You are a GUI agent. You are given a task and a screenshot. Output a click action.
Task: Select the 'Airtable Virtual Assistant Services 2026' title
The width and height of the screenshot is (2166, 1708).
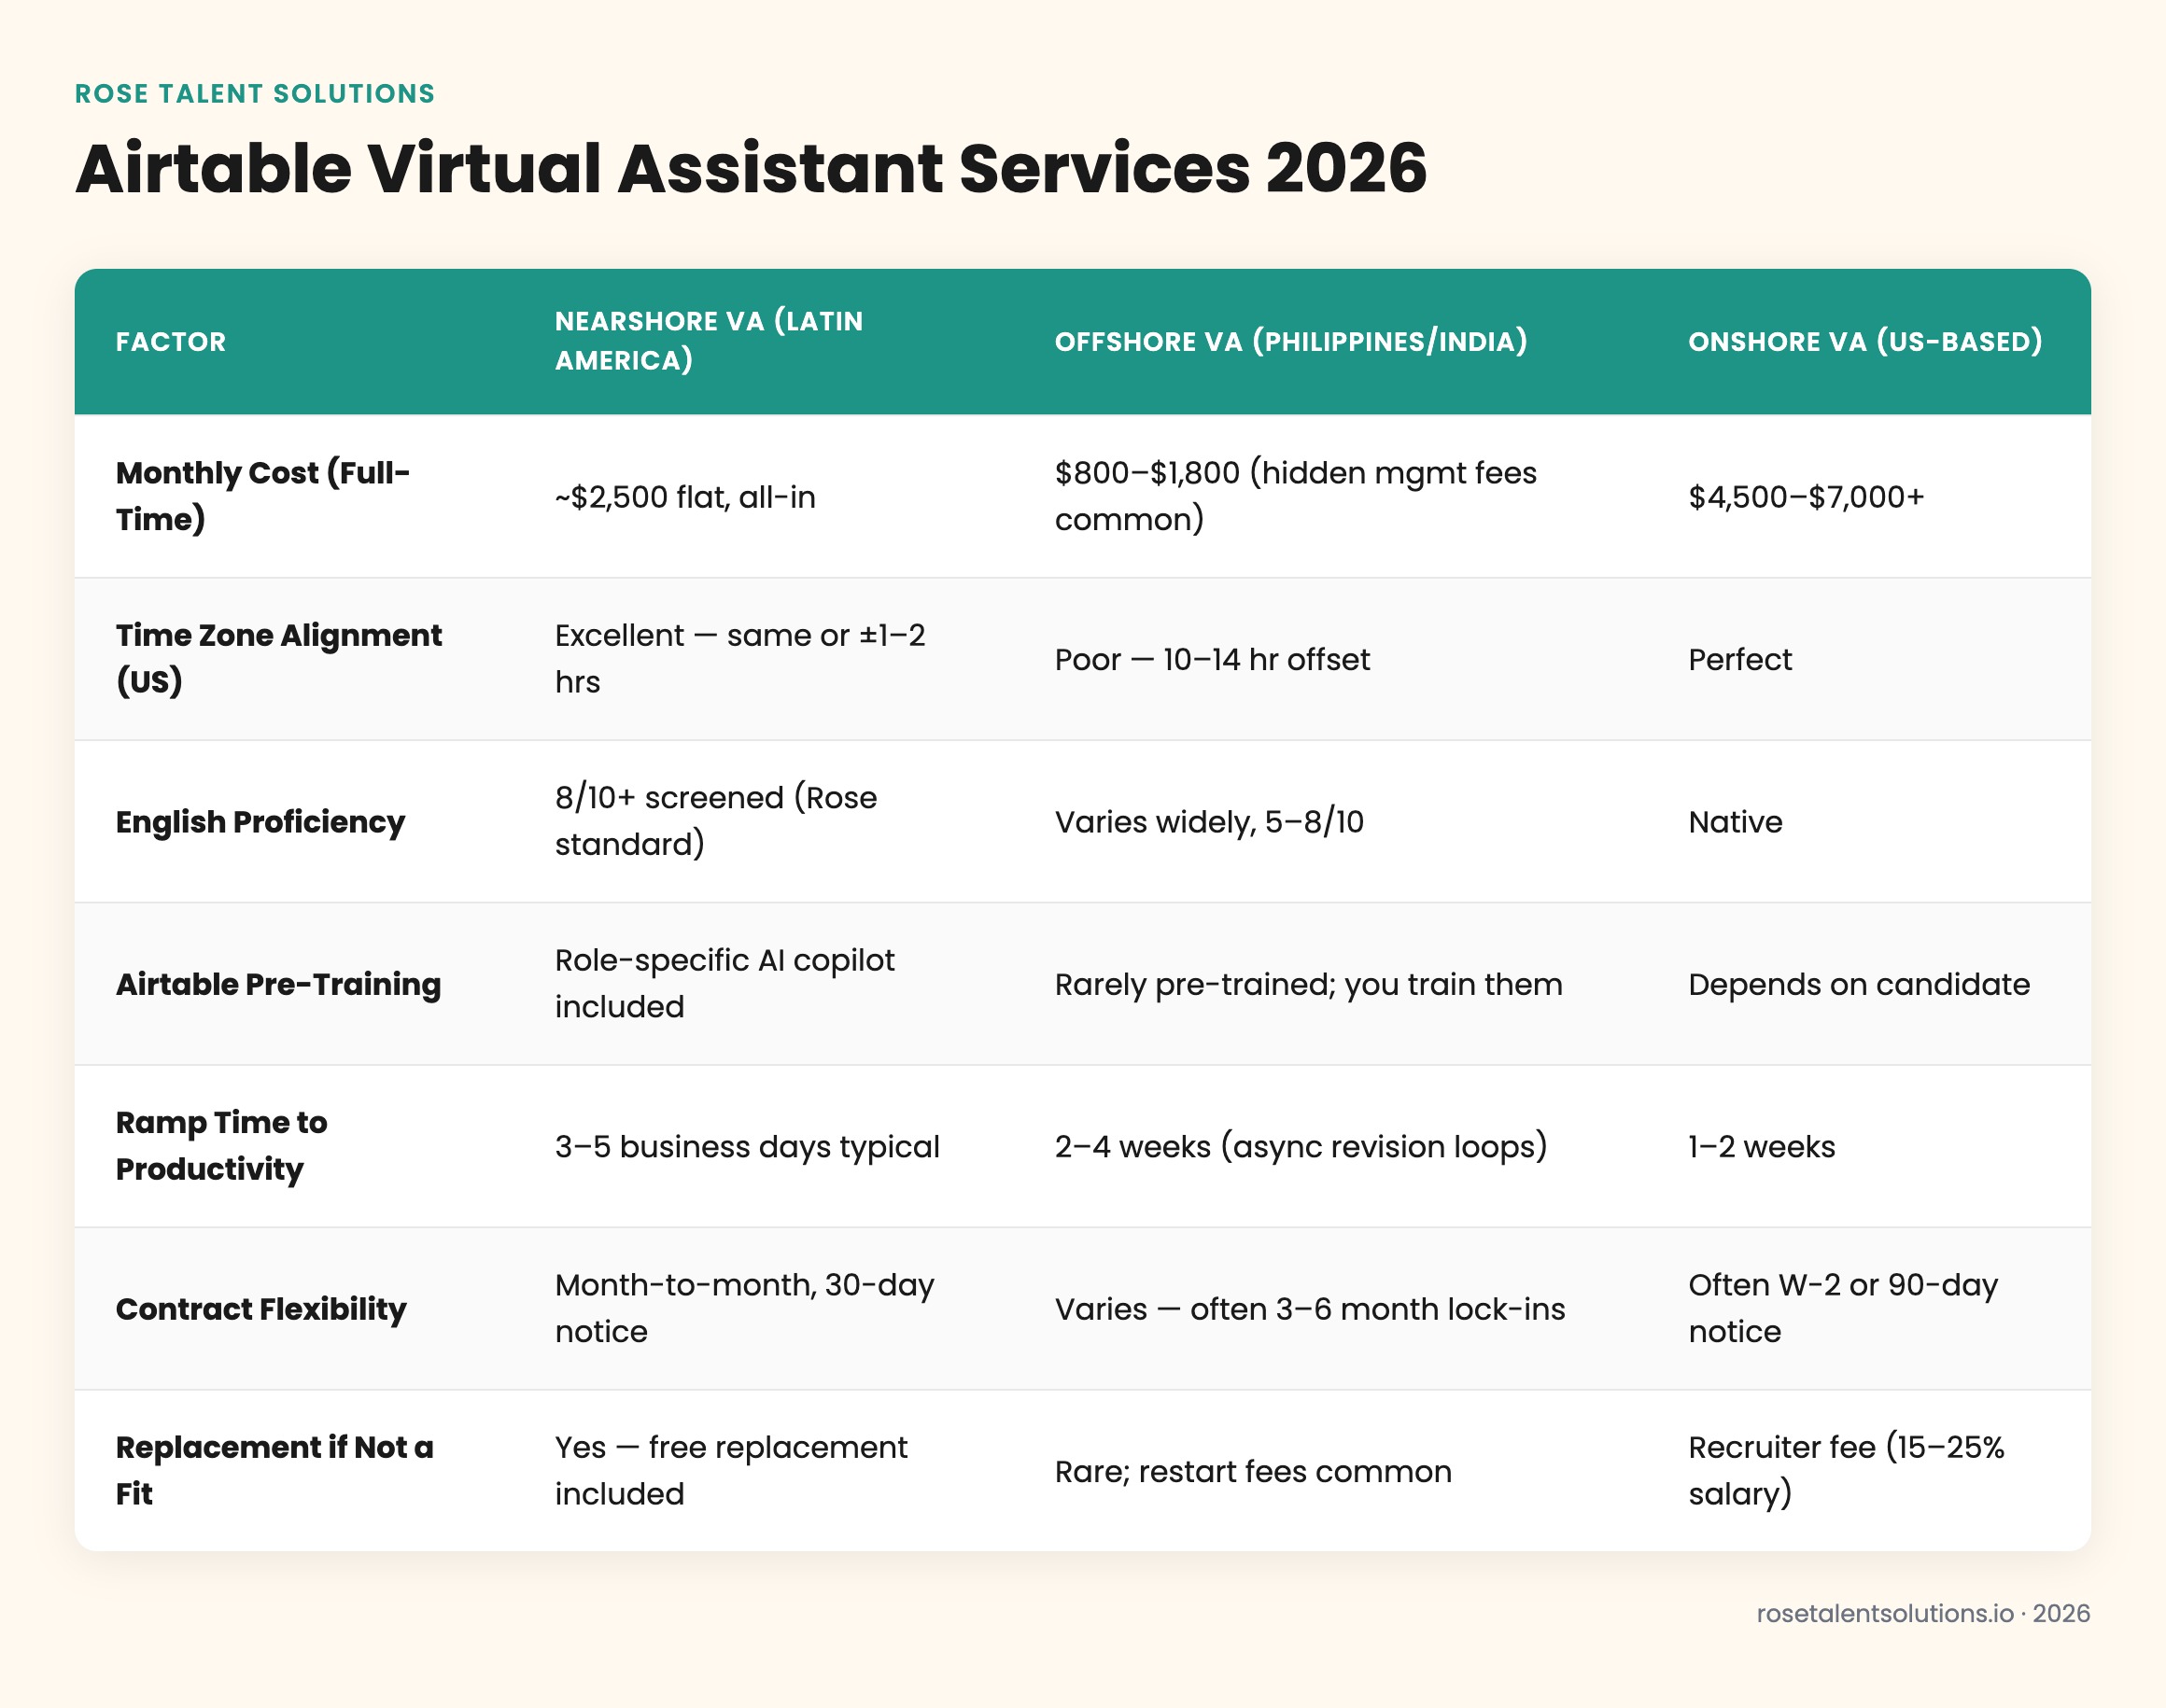point(752,168)
